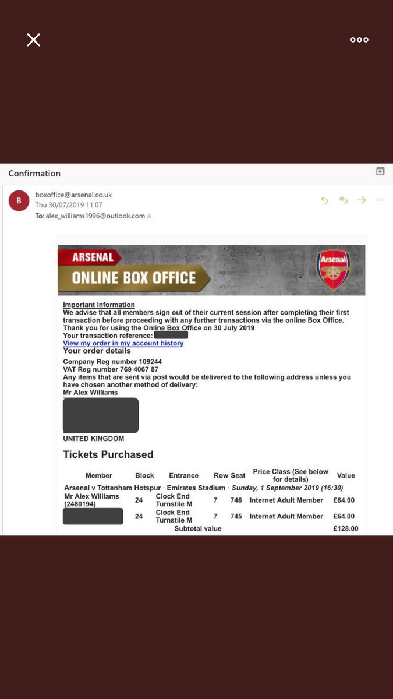Click UNITED KINGDOM address line
The width and height of the screenshot is (393, 699).
point(94,438)
